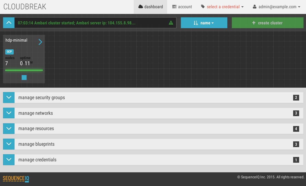Click the create cluster button
Screen dimensions: 306x186
click(267, 23)
